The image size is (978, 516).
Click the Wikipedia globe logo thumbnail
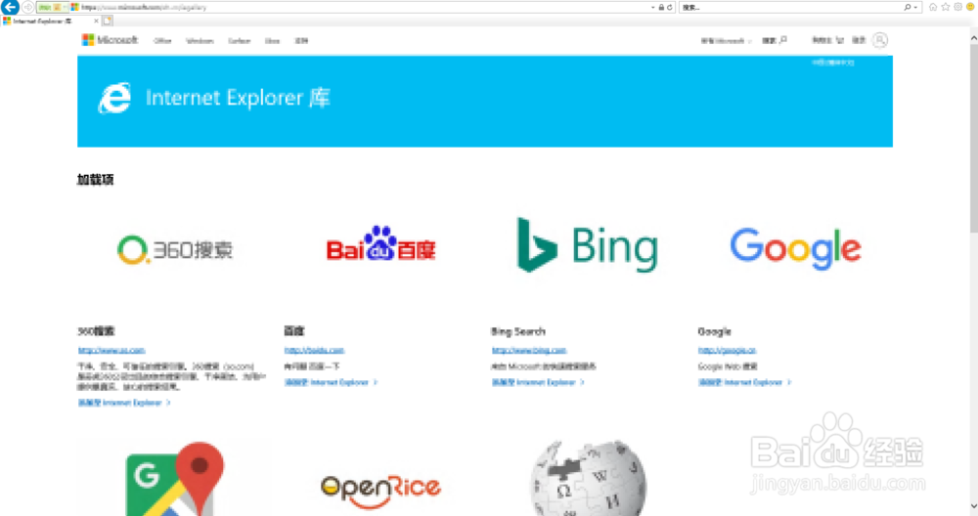point(588,477)
